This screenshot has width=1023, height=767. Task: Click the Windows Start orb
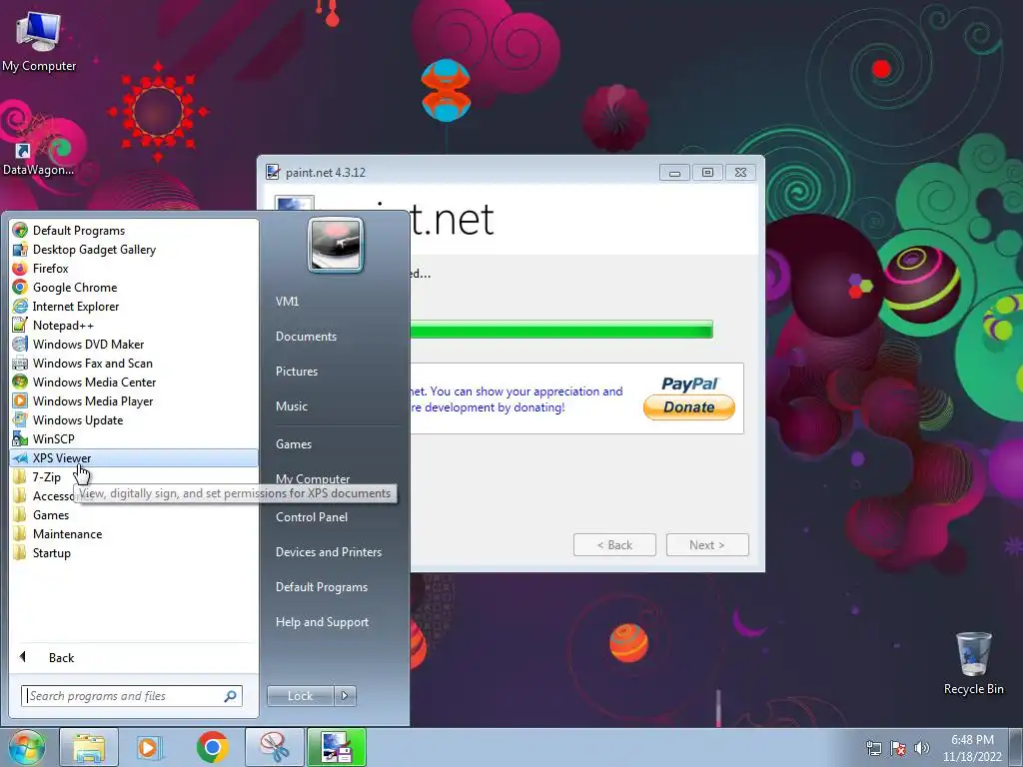(27, 748)
